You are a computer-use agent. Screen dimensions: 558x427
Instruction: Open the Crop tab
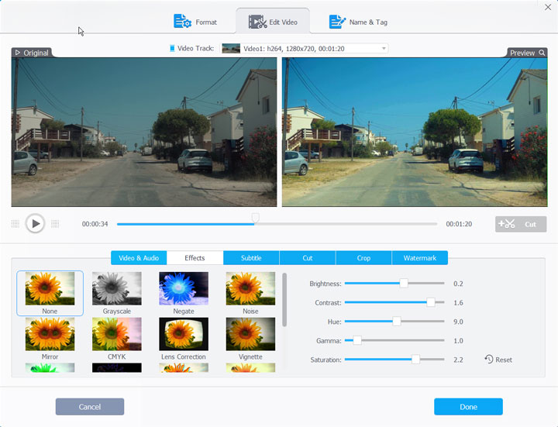363,258
